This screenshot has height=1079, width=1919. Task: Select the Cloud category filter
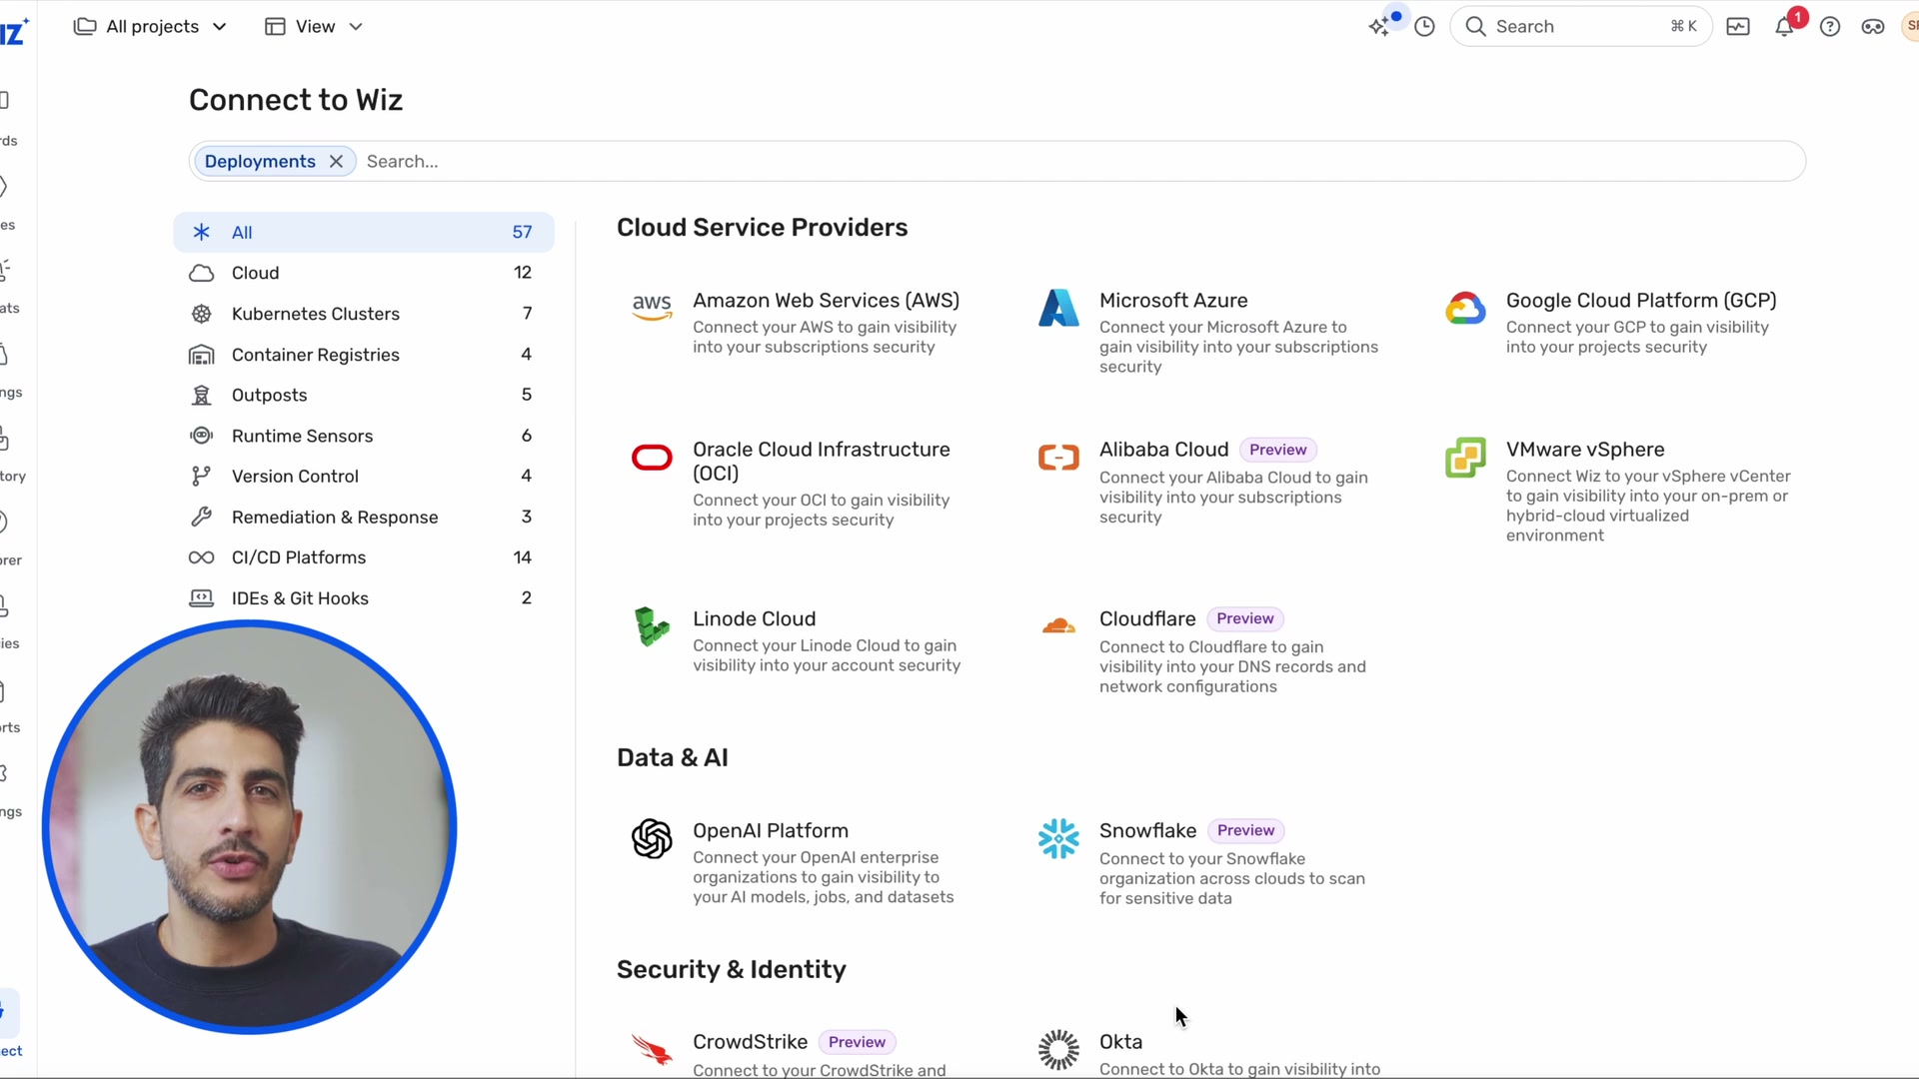click(364, 273)
